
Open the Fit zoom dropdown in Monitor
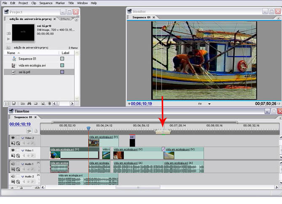[209, 103]
